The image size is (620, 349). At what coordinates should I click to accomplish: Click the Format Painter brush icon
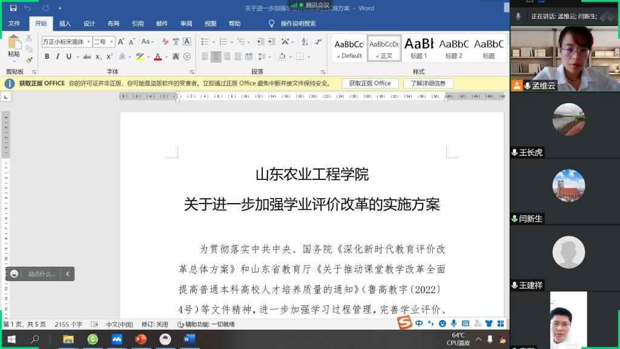[x=29, y=60]
